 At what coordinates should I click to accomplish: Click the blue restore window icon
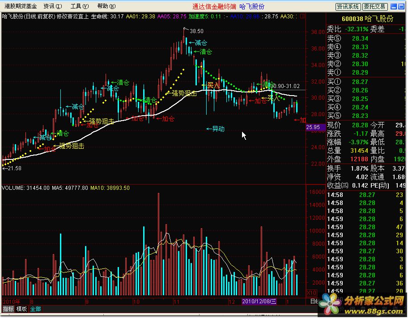(x=401, y=7)
